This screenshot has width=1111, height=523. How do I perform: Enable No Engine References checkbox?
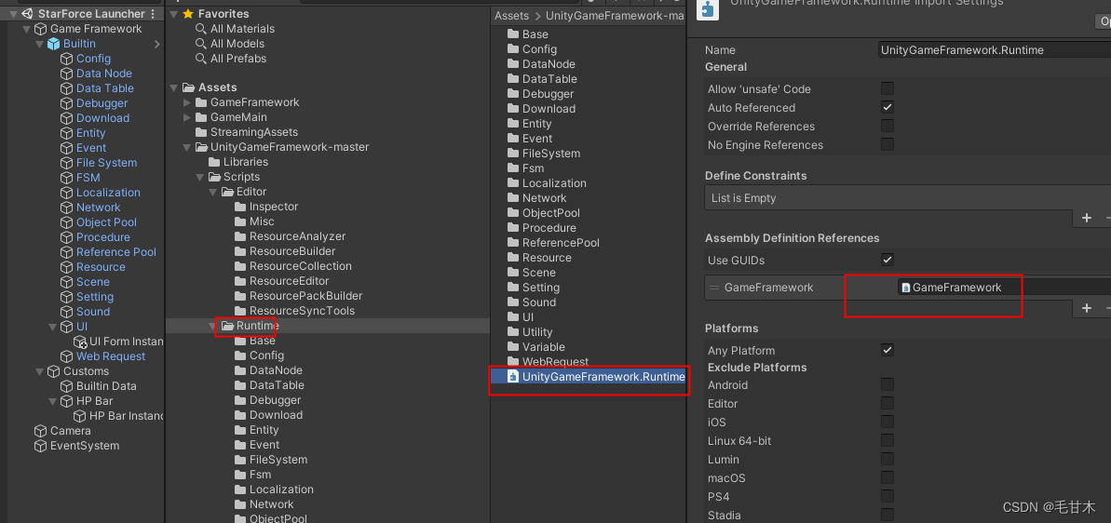coord(887,144)
